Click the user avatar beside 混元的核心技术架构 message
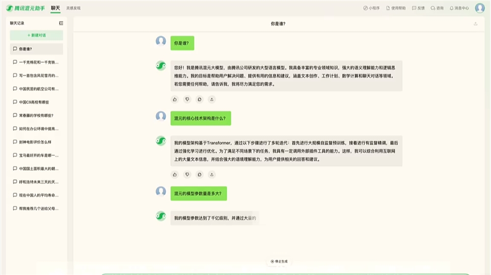491x275 pixels. (x=161, y=116)
